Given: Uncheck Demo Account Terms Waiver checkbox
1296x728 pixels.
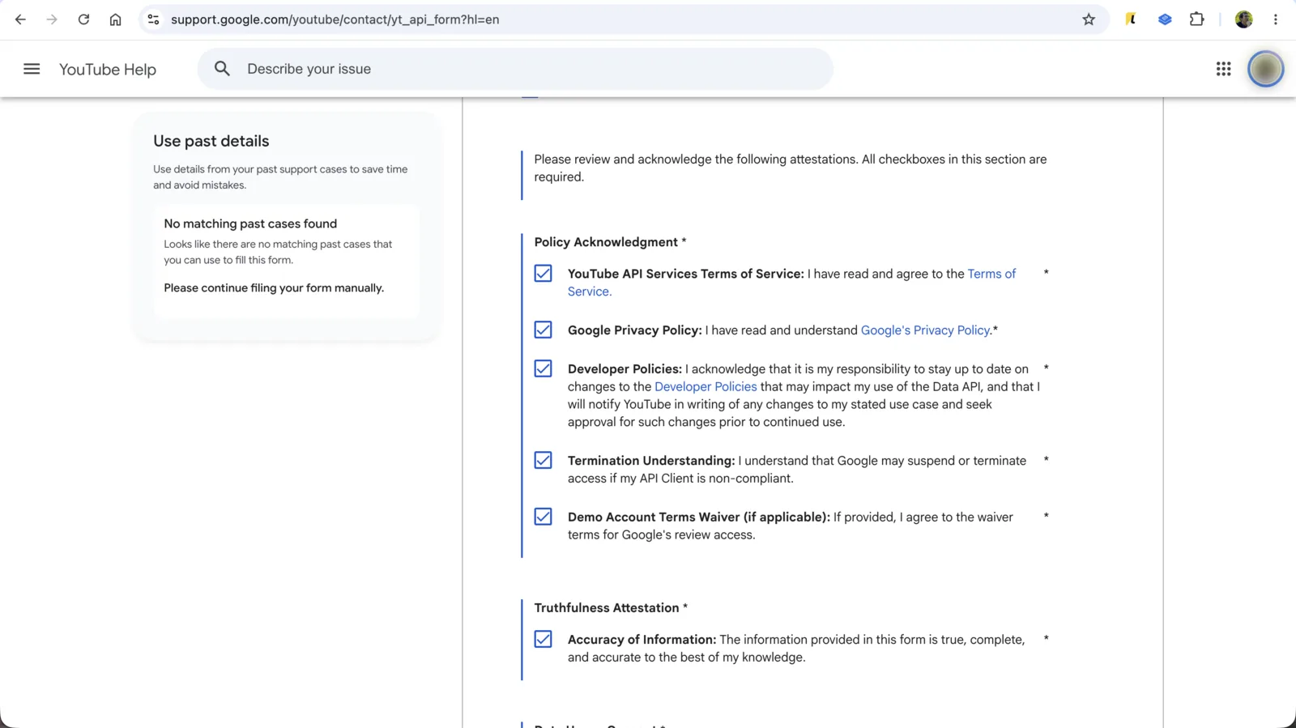Looking at the screenshot, I should [543, 517].
